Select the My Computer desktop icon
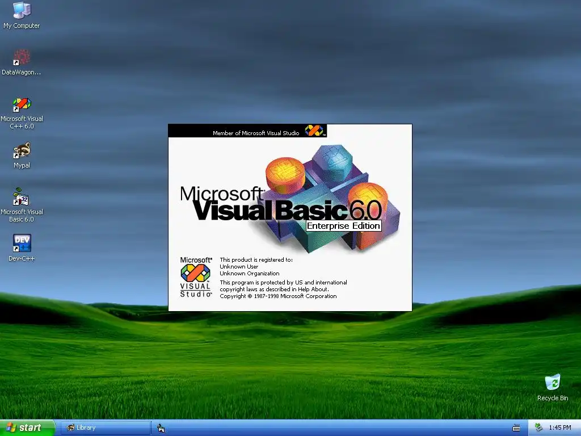581x436 pixels. pos(22,15)
